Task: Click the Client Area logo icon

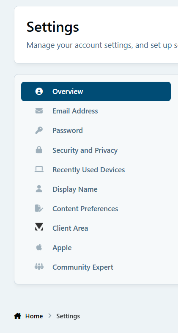Action: [x=39, y=227]
